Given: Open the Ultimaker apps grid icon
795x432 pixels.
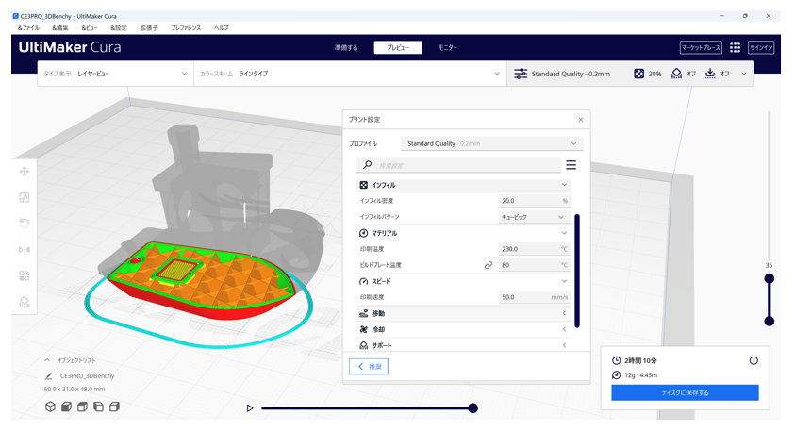Looking at the screenshot, I should [x=735, y=47].
